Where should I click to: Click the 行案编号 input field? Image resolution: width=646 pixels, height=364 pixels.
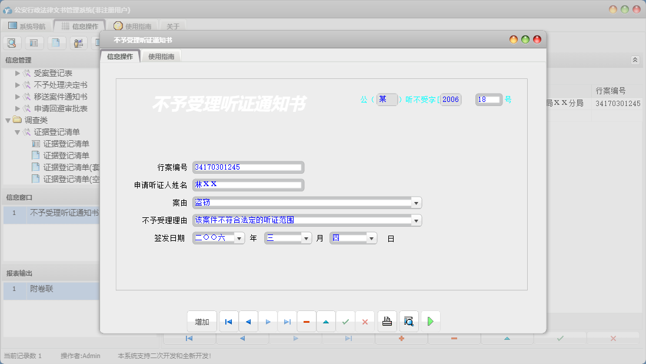[247, 167]
